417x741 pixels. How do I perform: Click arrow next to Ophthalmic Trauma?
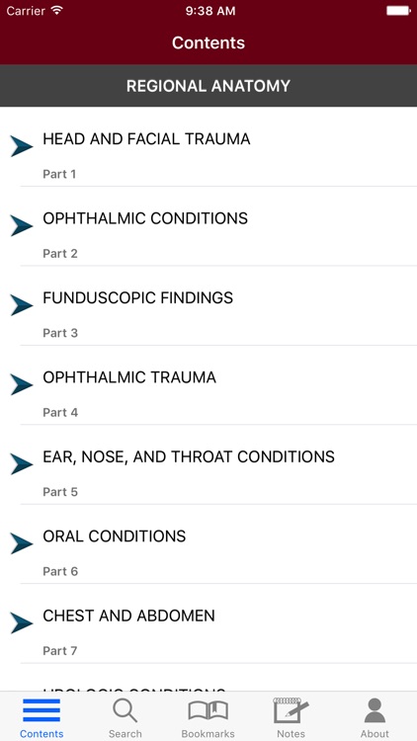[22, 384]
